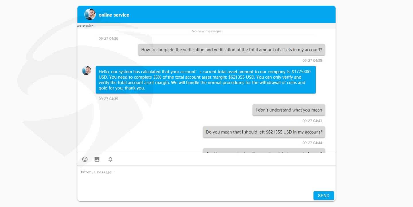
Task: Click the SEND button
Action: tap(324, 196)
